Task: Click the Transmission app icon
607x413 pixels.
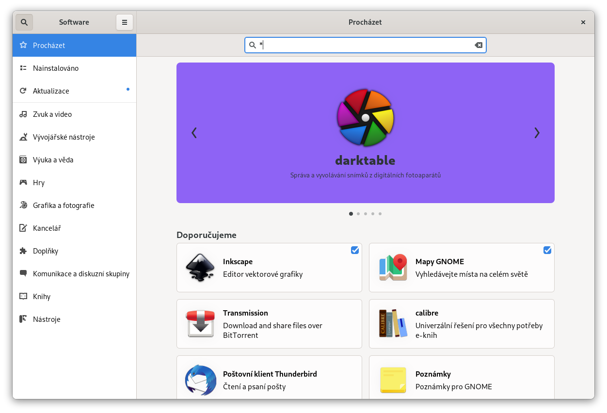Action: point(200,324)
